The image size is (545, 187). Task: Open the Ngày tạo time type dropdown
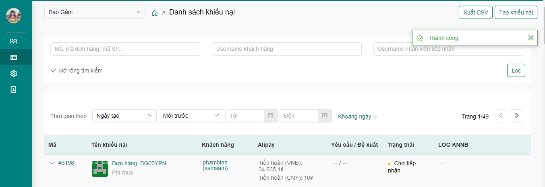124,116
